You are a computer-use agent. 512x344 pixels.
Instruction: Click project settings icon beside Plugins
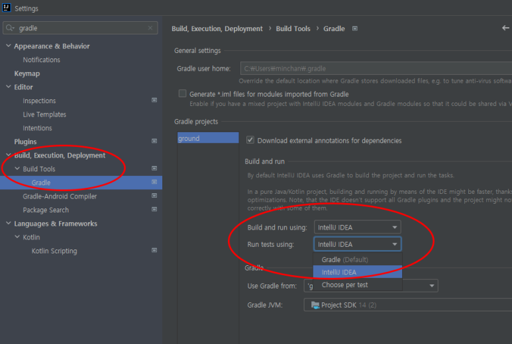coord(154,141)
